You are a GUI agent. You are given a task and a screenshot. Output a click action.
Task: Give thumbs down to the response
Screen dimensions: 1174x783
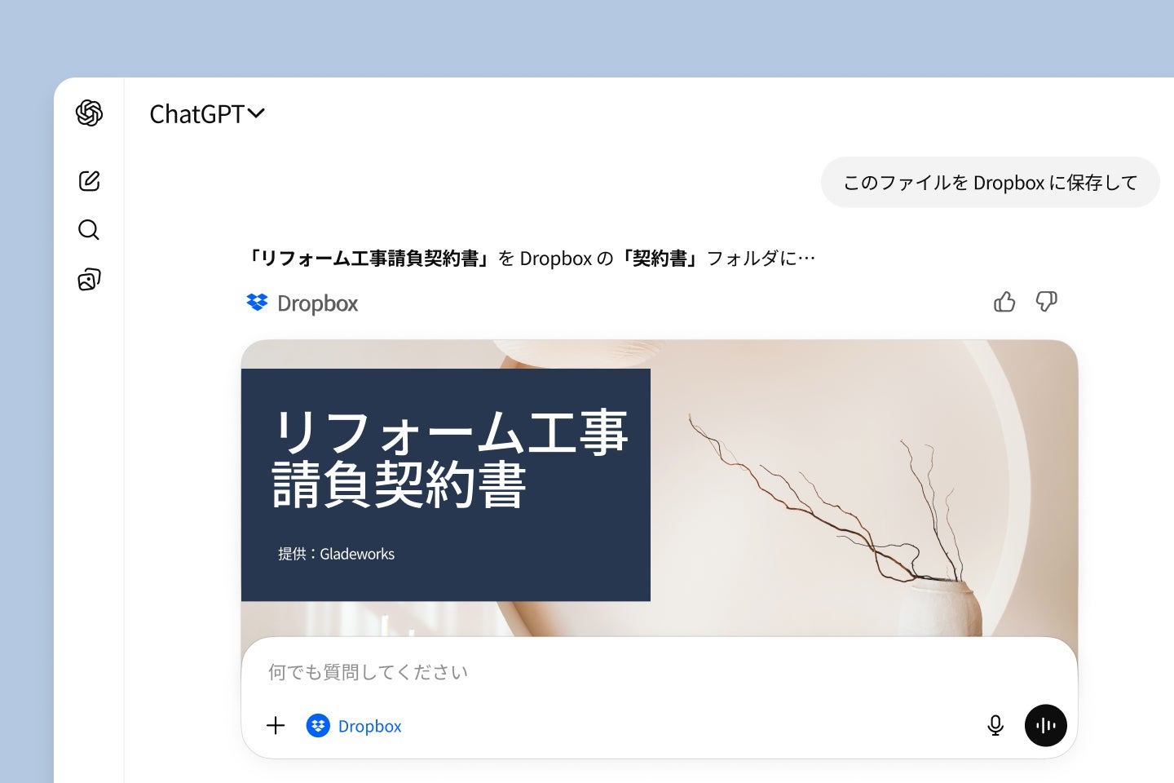coord(1047,302)
